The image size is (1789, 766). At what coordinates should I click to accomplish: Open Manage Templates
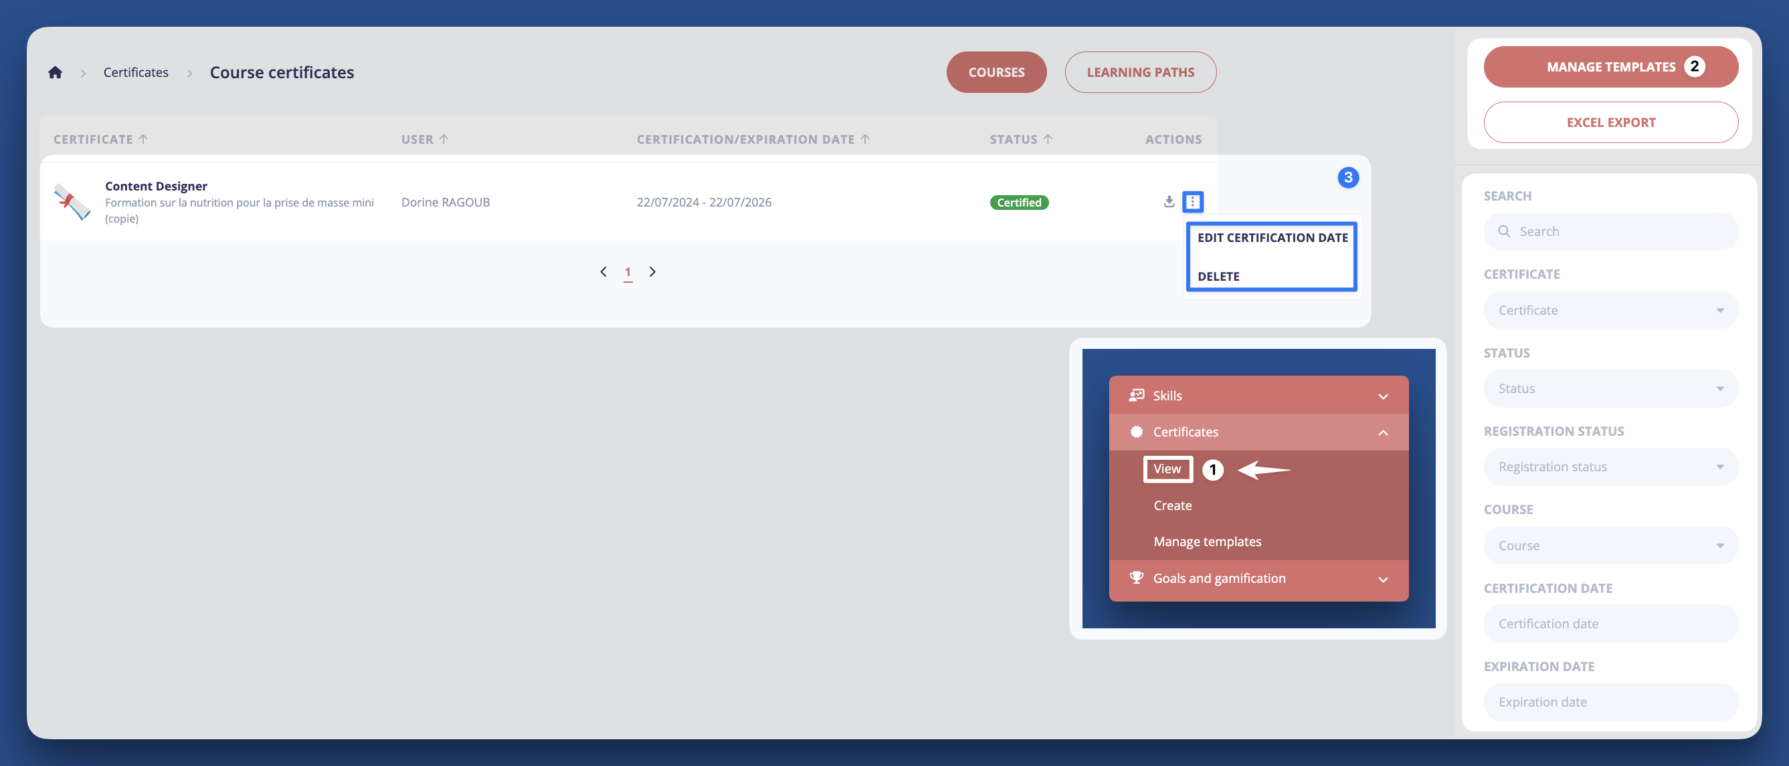1610,67
